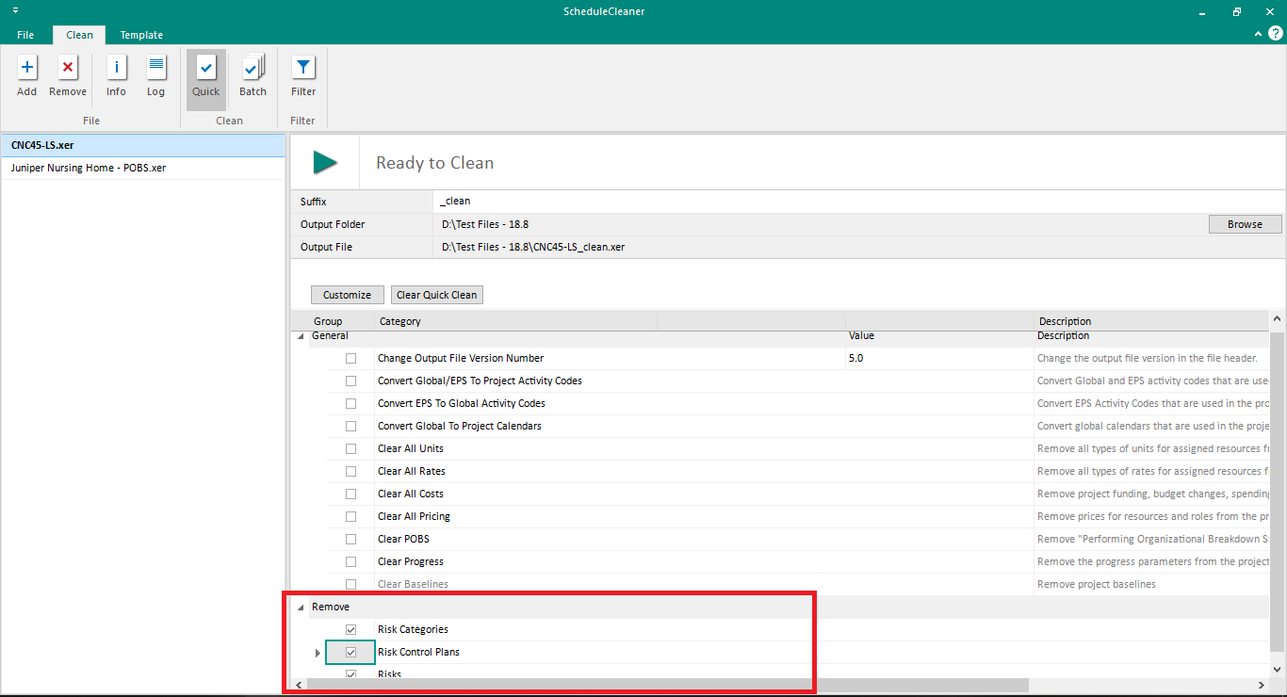
Task: Click the Description column header
Action: (x=1065, y=321)
